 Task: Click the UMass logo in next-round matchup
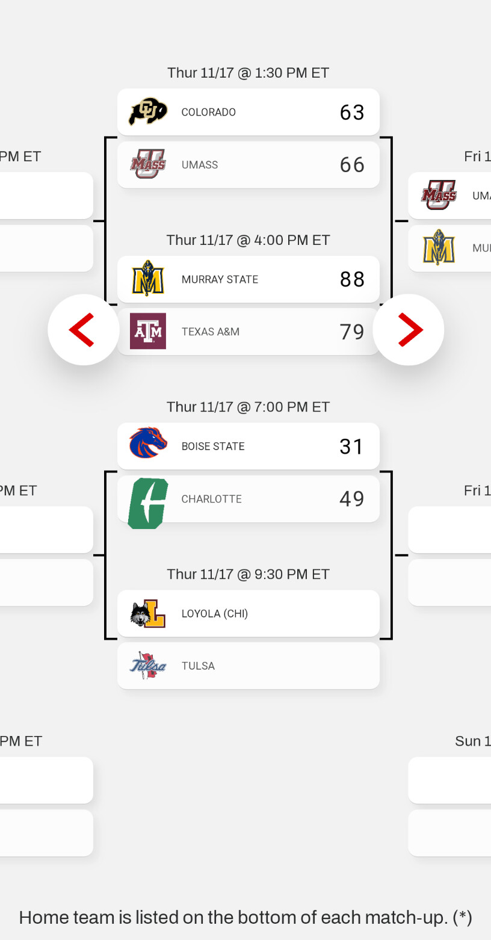(439, 195)
